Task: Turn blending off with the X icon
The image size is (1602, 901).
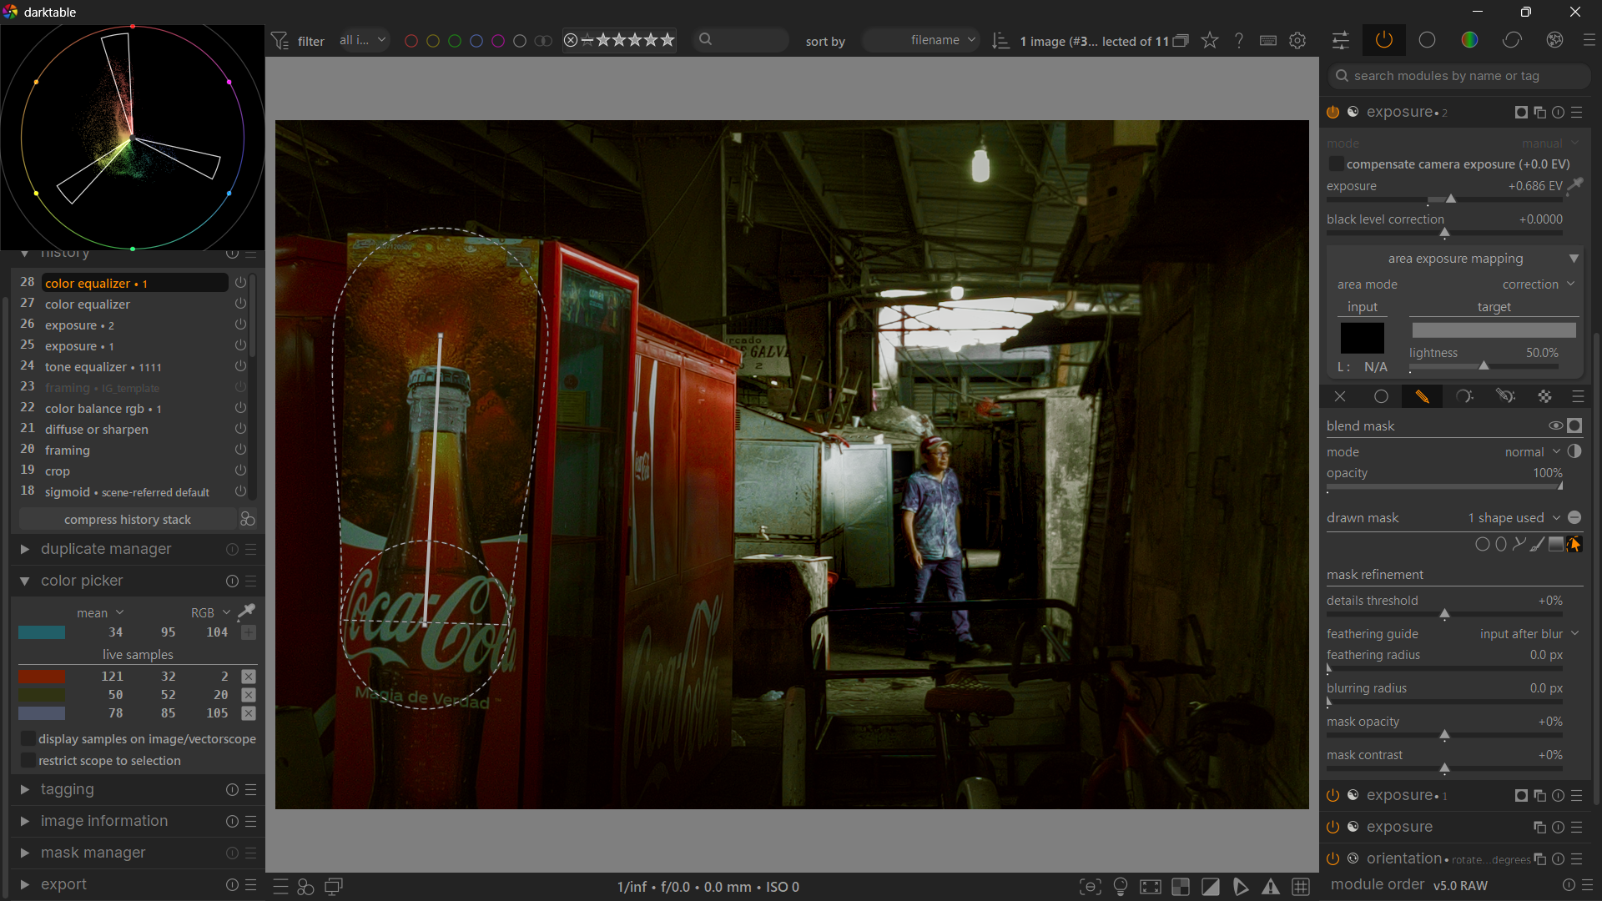Action: (1340, 396)
